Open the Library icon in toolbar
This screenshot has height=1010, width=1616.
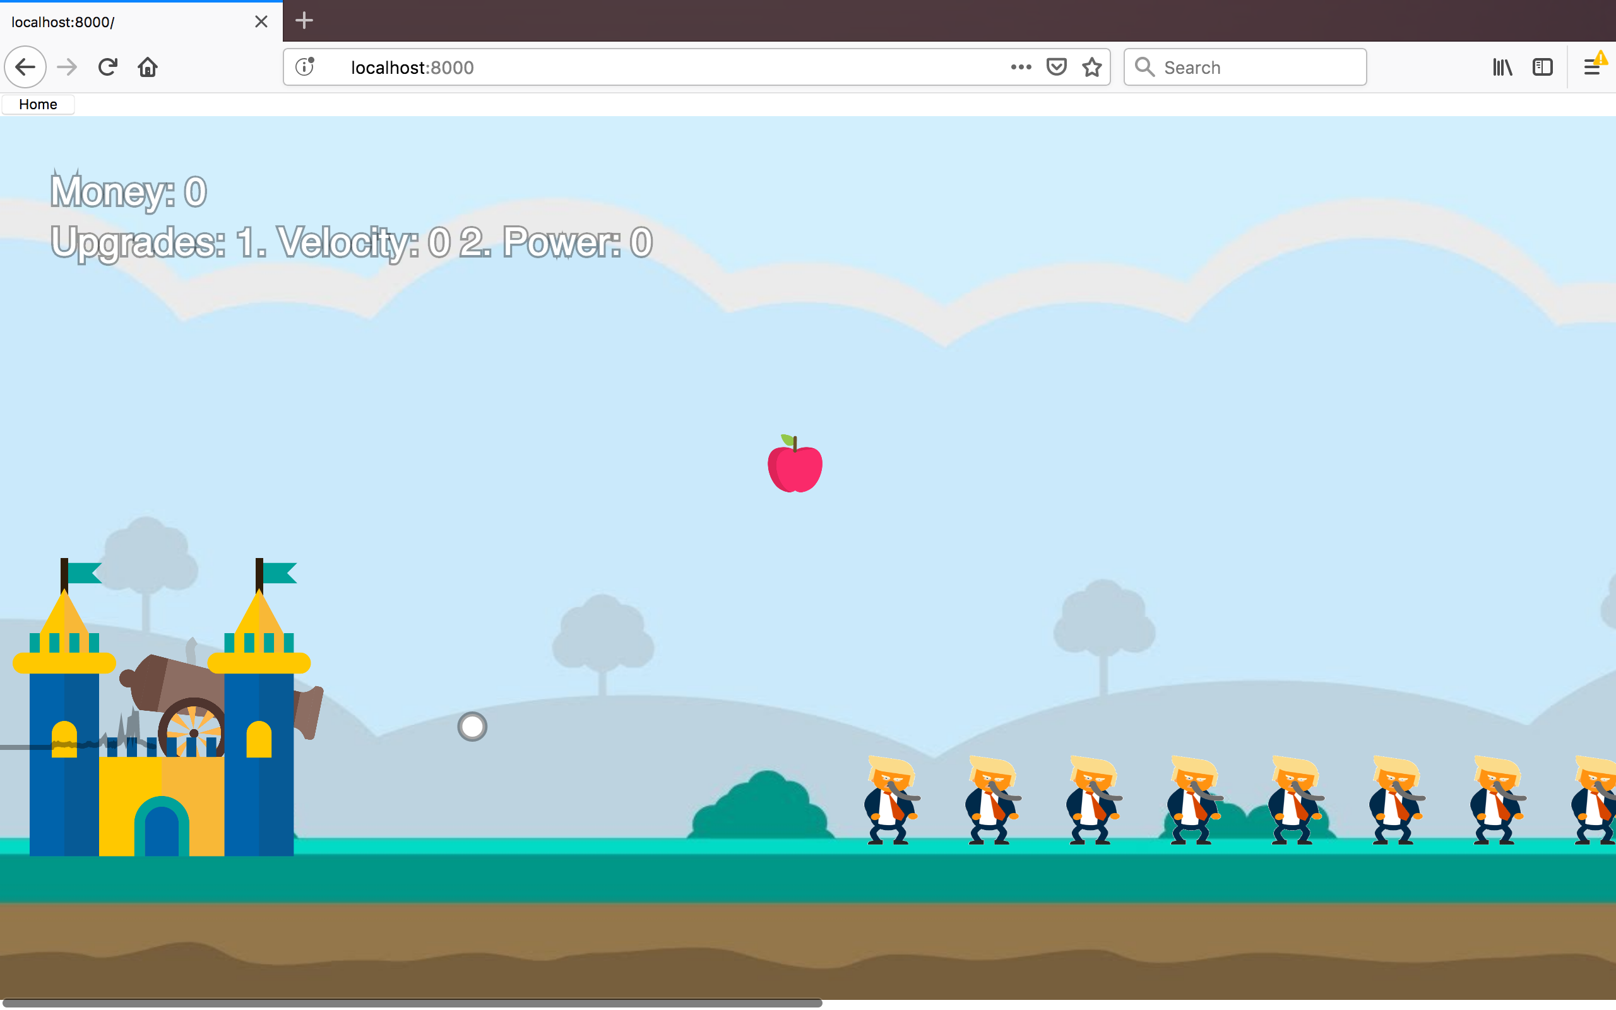[1502, 67]
